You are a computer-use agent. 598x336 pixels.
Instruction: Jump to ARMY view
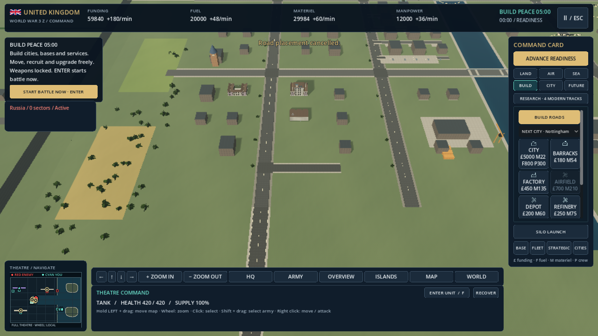[x=296, y=277]
